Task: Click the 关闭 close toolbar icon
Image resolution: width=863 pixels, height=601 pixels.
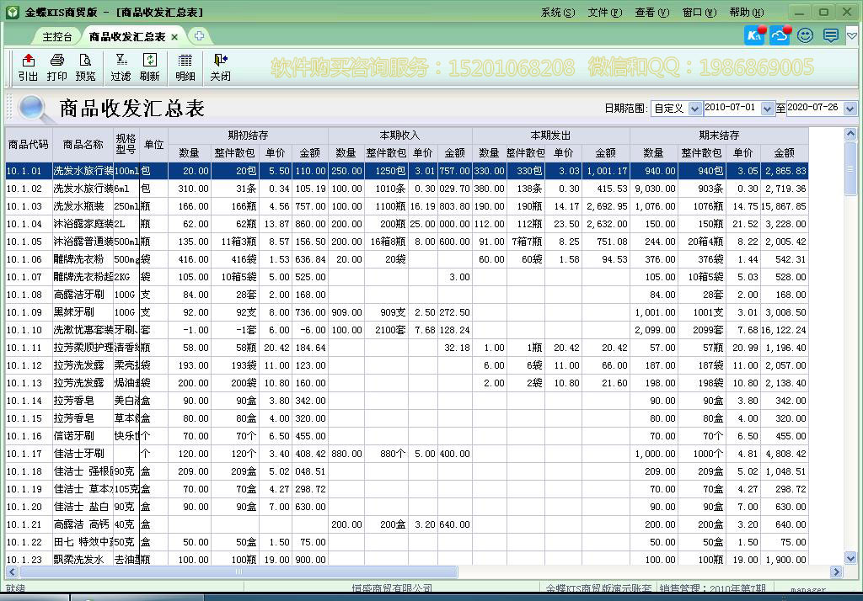Action: (x=220, y=66)
